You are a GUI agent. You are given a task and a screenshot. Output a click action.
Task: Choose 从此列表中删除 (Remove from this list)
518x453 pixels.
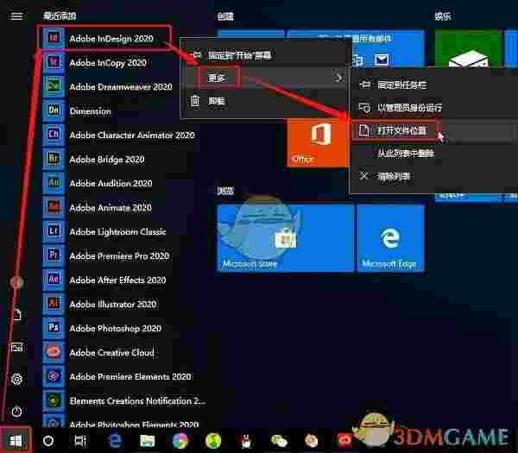434,154
